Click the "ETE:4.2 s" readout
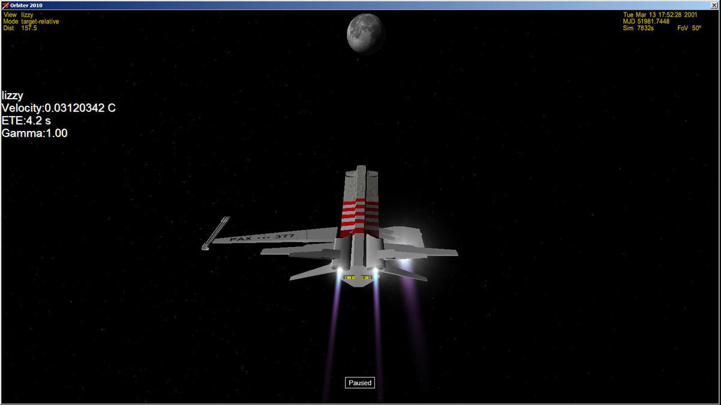The height and width of the screenshot is (405, 721). [26, 121]
